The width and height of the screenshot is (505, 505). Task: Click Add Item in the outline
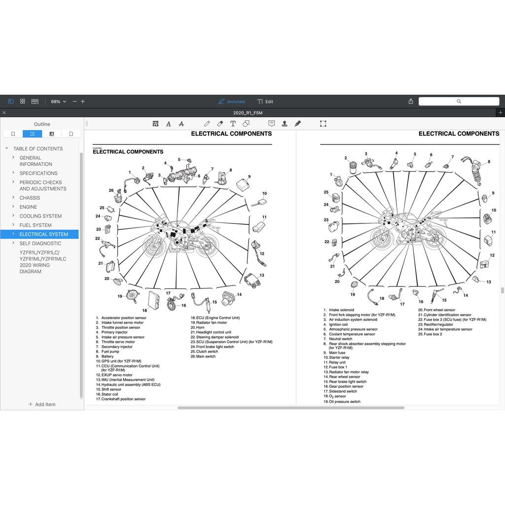tap(42, 404)
